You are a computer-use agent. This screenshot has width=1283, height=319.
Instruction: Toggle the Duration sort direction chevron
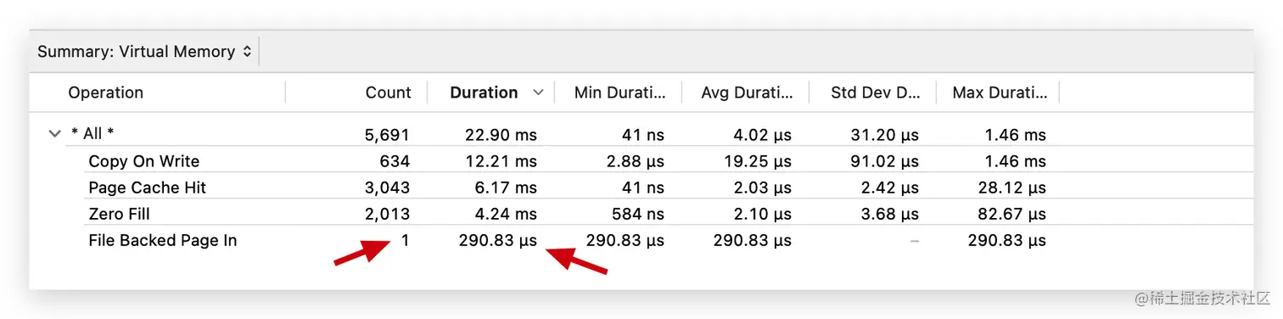(x=538, y=92)
